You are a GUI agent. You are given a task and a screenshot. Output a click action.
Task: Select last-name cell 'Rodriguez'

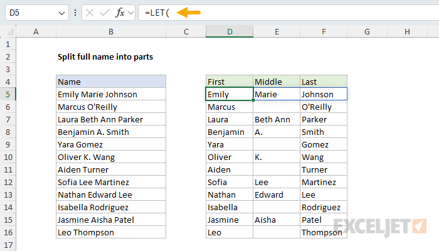[324, 207]
